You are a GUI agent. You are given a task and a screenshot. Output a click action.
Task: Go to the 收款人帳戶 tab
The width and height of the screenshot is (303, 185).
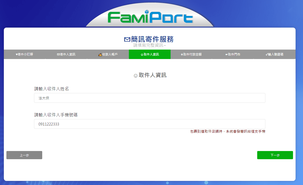tap(108, 54)
